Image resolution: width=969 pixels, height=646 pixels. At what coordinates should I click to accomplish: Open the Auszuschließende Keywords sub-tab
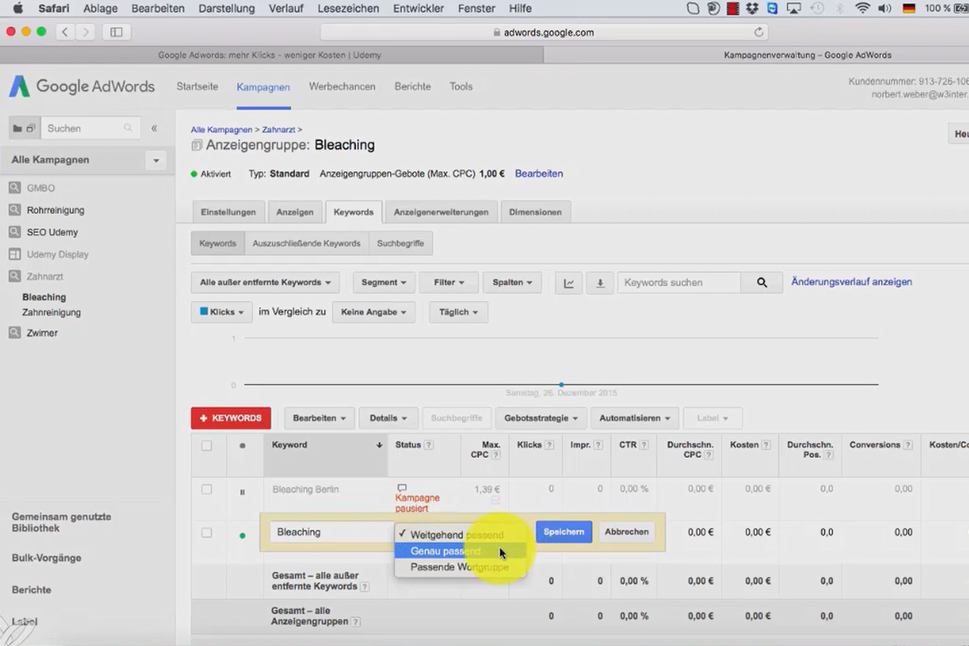[x=306, y=243]
